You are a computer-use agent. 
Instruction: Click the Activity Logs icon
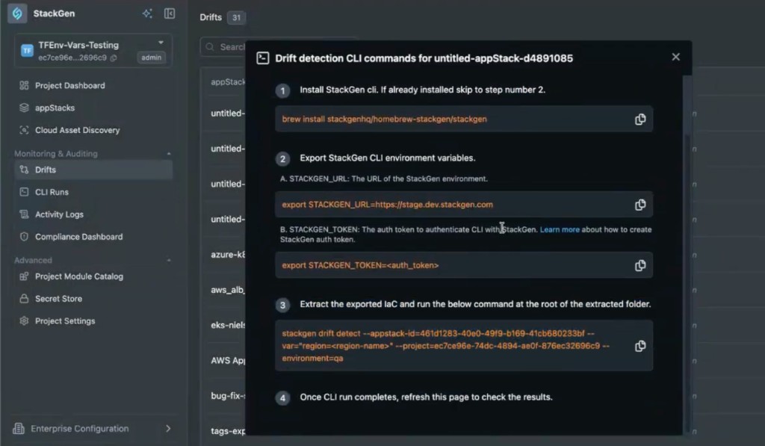[x=24, y=214]
